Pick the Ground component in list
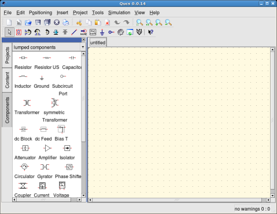This screenshot has width=277, height=214. (42, 81)
